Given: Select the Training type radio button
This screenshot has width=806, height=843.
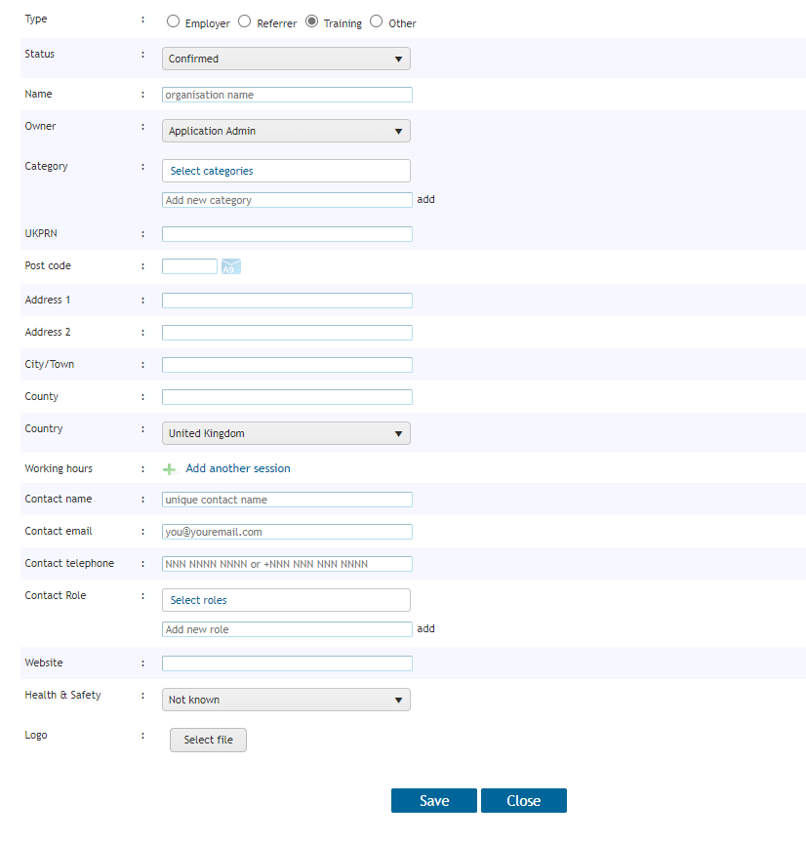Looking at the screenshot, I should (312, 21).
